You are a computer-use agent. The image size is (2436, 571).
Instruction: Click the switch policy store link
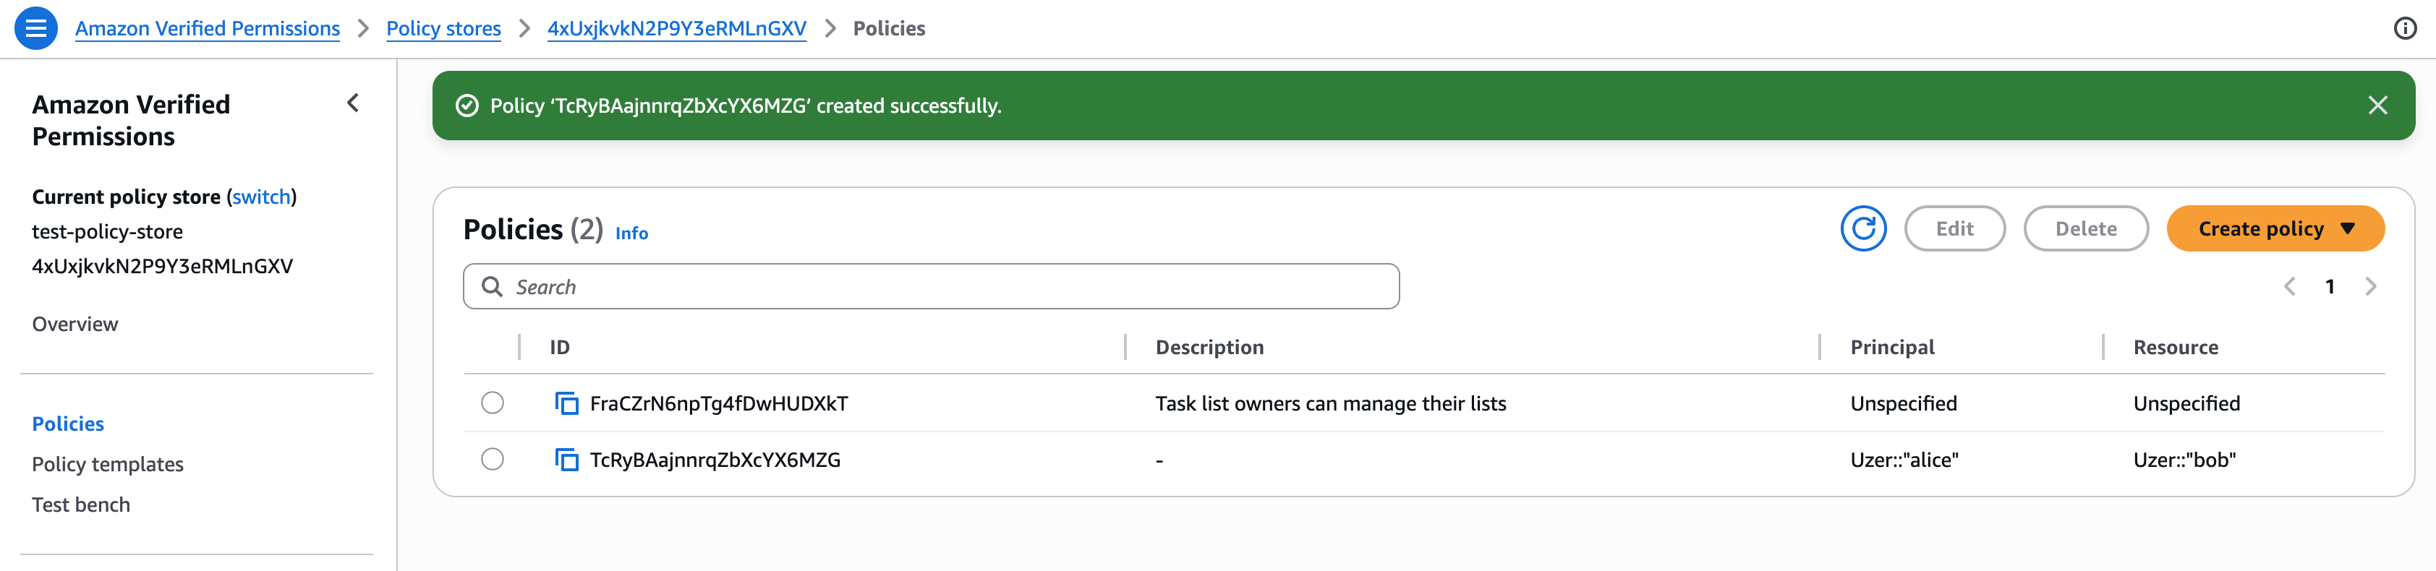262,197
